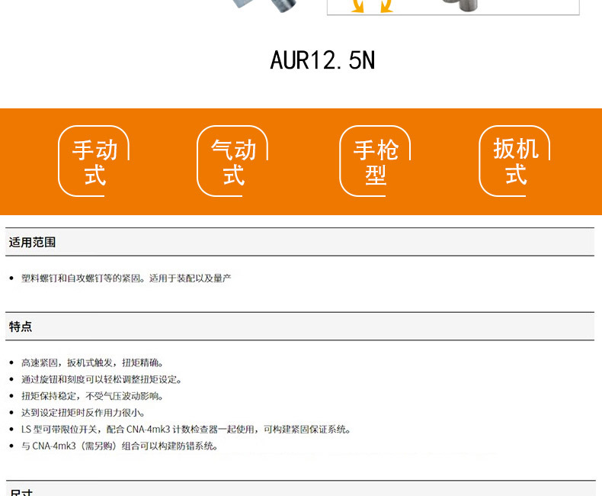Click the bullet 与 CNA-4mk3（需另购）组合可以构建防错系统
Viewport: 602px width, 496px height.
point(120,446)
